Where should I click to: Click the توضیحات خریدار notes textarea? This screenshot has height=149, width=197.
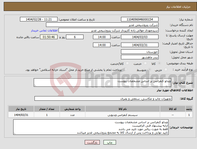tap(91, 127)
